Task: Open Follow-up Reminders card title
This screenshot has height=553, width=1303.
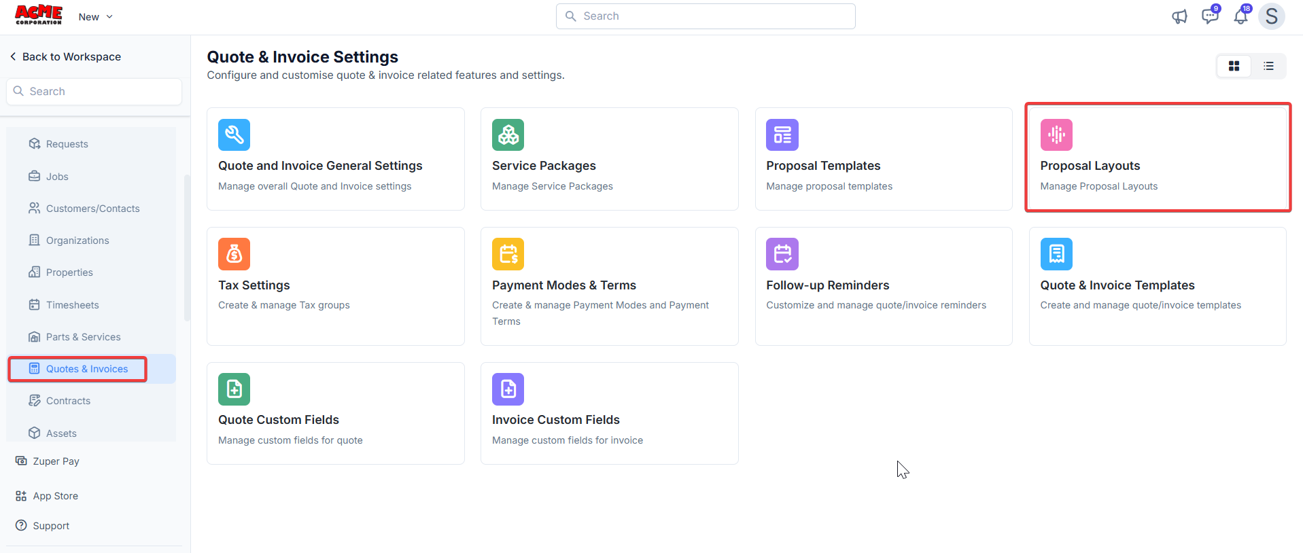Action: [x=828, y=285]
